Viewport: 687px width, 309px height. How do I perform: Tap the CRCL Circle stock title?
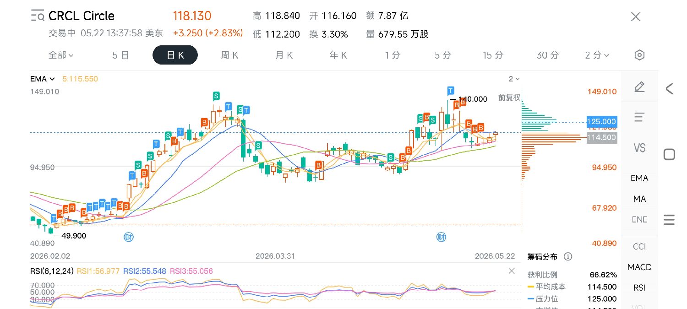point(81,16)
